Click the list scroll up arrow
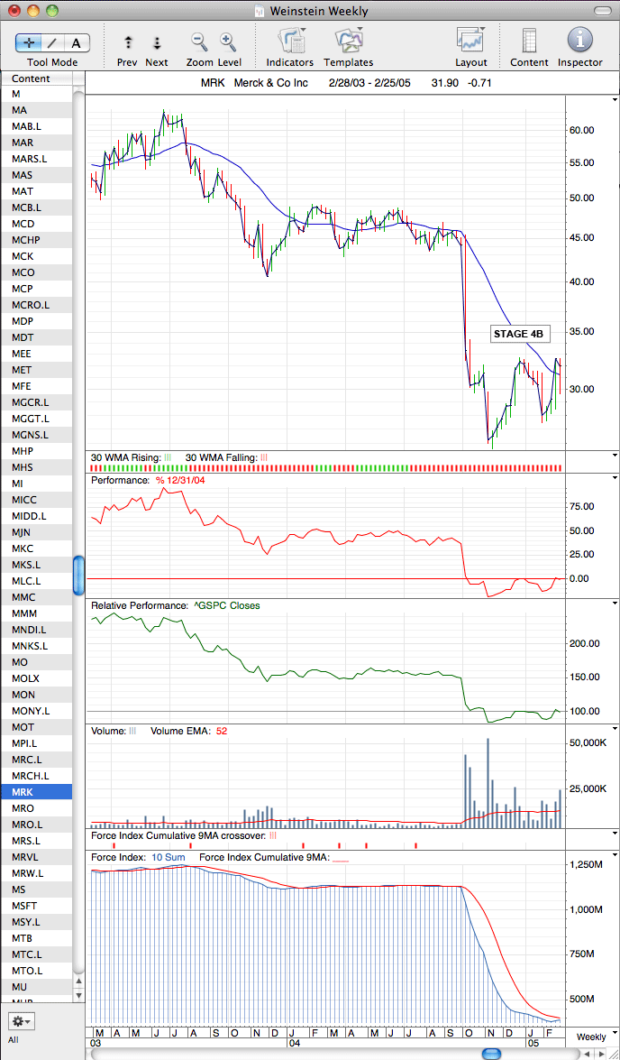The height and width of the screenshot is (1060, 620). (79, 981)
